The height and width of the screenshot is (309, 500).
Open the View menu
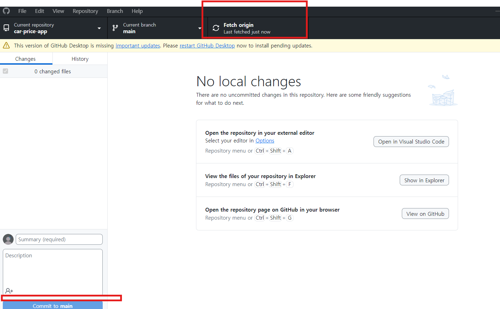(x=58, y=11)
